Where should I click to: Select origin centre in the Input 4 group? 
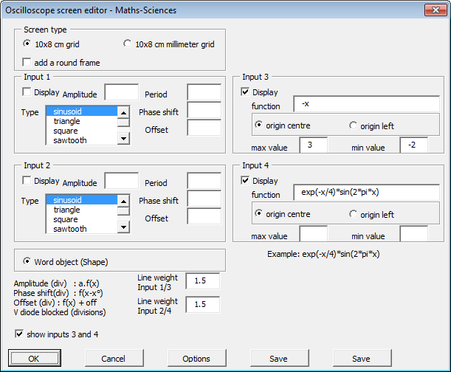259,214
